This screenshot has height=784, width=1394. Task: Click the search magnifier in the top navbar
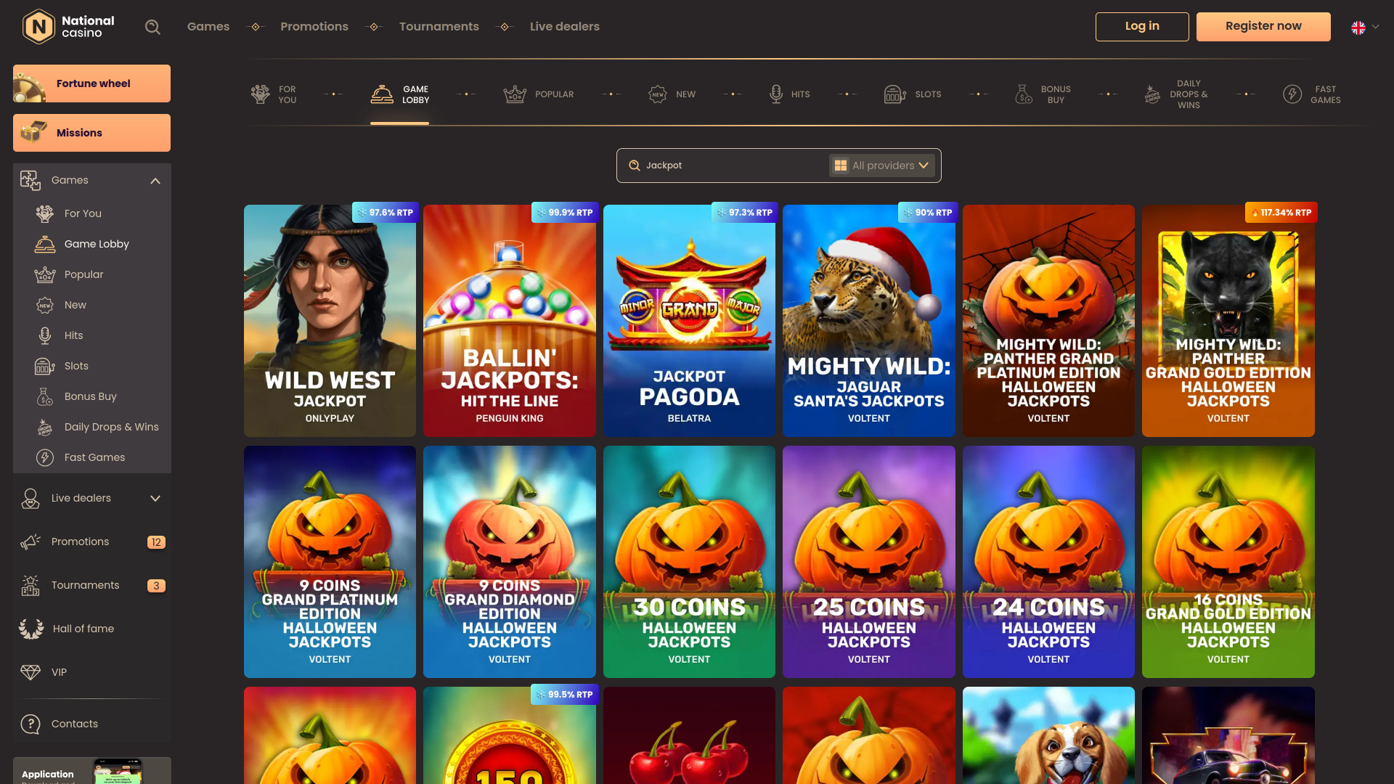point(152,26)
